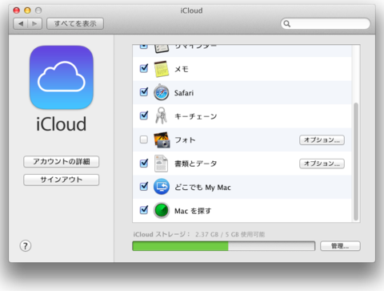Click the Safari label text
Image resolution: width=384 pixels, height=291 pixels.
click(x=184, y=93)
